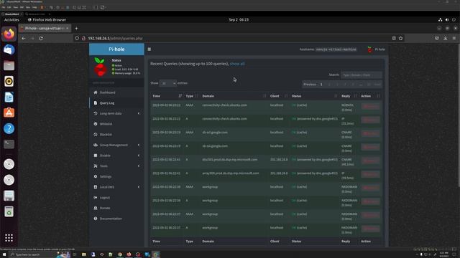Click tracking protection shield icon
This screenshot has height=258, width=460.
[77, 38]
